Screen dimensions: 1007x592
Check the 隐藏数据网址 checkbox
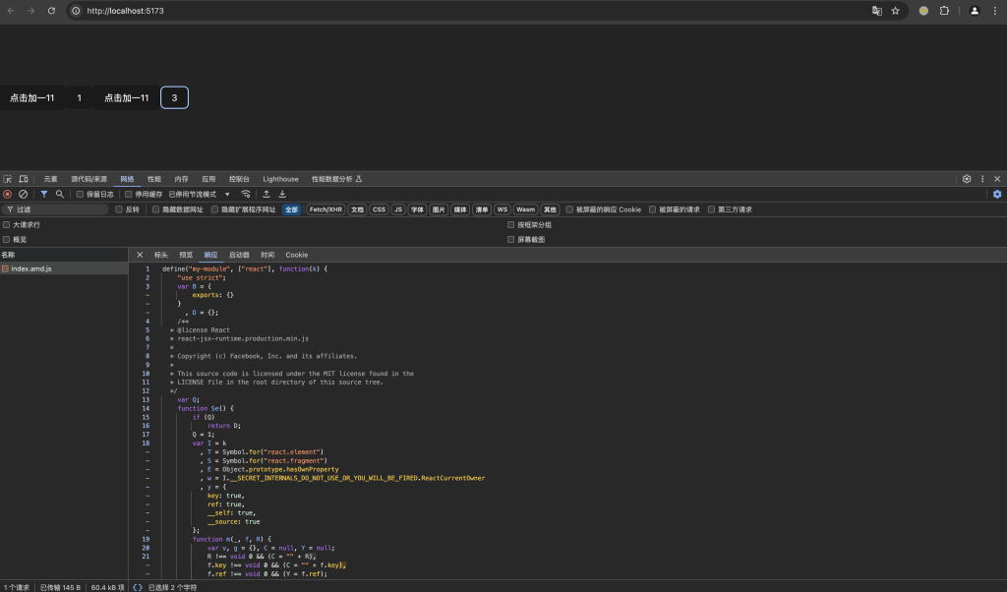click(155, 209)
